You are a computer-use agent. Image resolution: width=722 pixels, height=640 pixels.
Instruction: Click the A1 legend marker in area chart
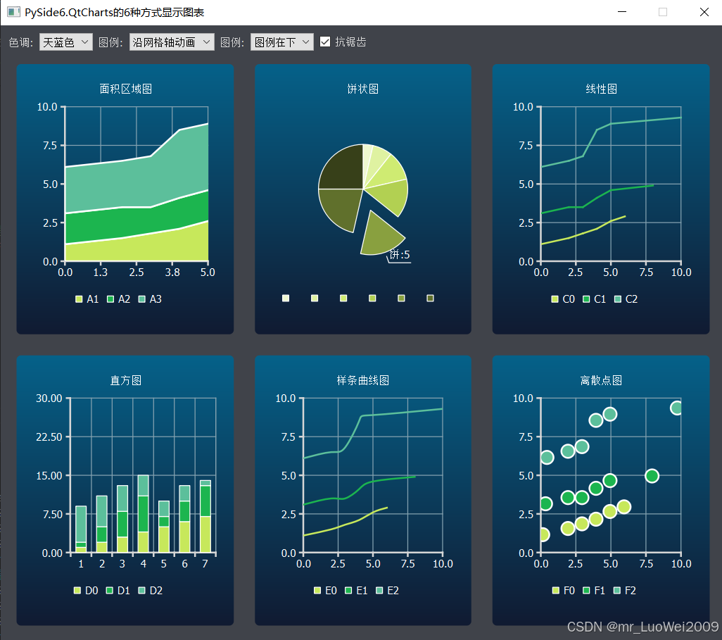pyautogui.click(x=79, y=299)
